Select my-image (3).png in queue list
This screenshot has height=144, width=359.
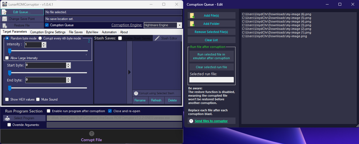[277, 25]
